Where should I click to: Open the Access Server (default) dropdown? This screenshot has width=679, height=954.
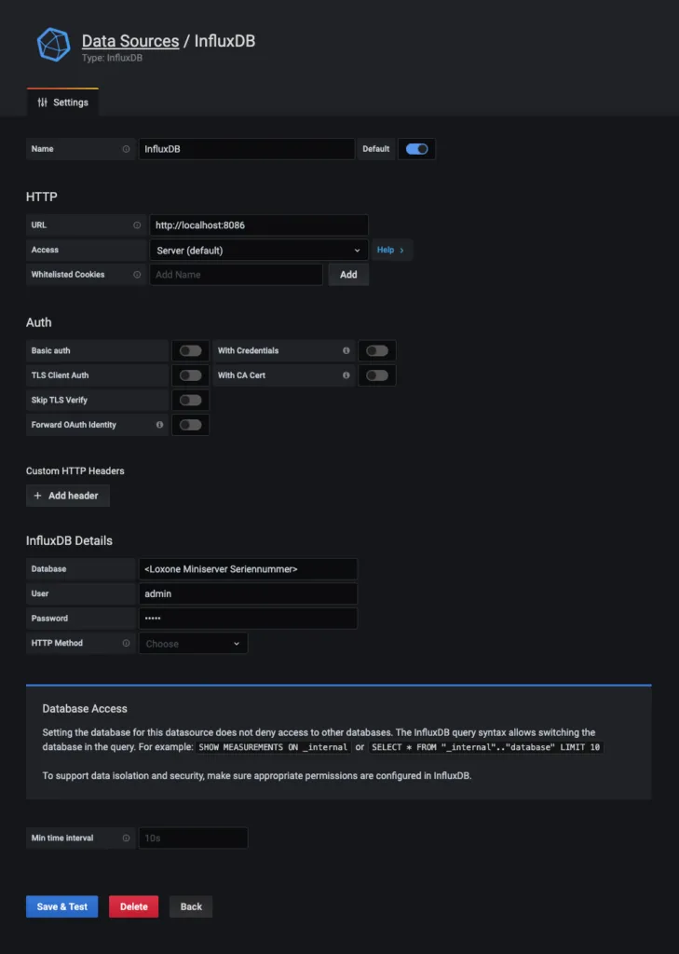pos(259,250)
